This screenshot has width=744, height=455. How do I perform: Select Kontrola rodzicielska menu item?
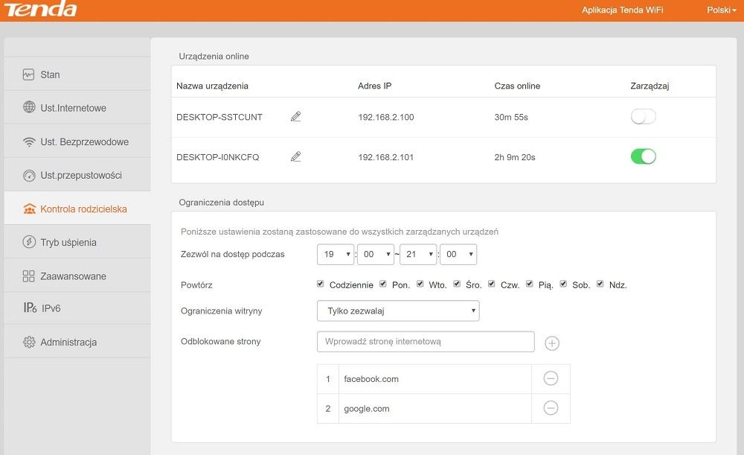tap(77, 209)
